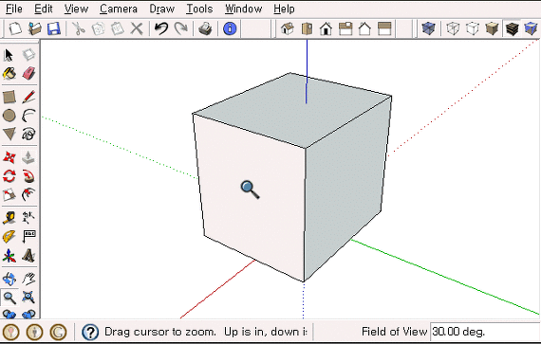The image size is (541, 344).
Task: Switch to Iso view house icon
Action: tap(287, 28)
